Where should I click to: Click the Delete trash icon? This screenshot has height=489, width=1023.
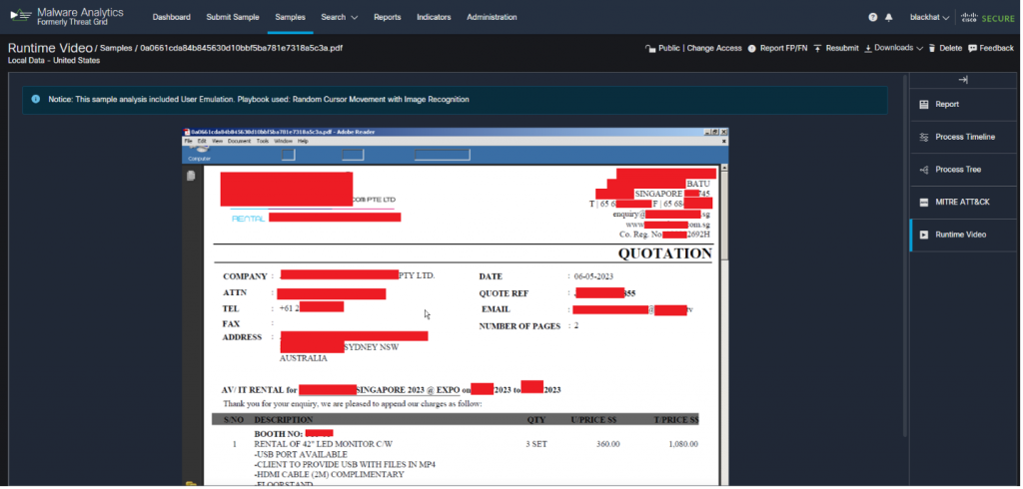click(932, 48)
